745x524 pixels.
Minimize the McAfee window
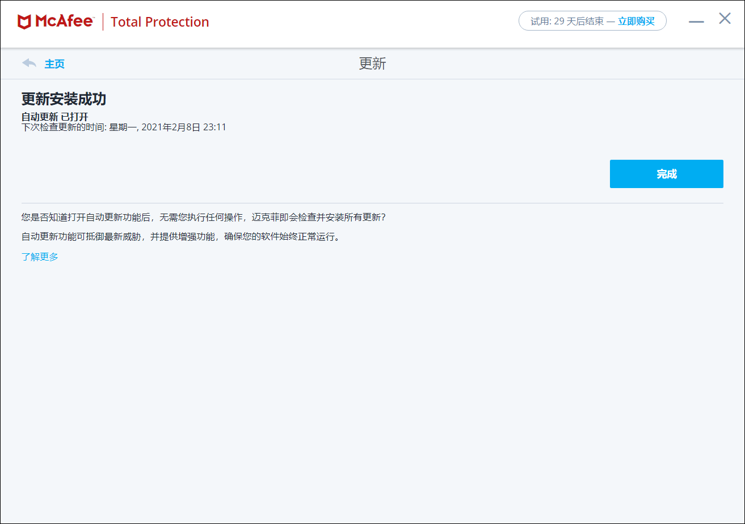(696, 22)
